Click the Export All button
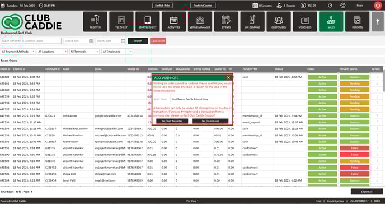The width and height of the screenshot is (385, 204). point(367,192)
